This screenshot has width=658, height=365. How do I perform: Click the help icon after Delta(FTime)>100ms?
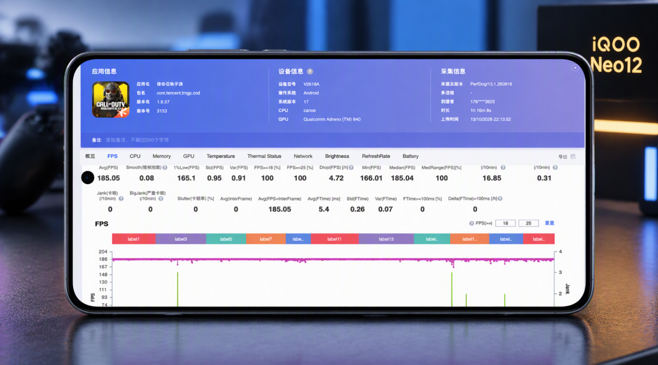500,199
